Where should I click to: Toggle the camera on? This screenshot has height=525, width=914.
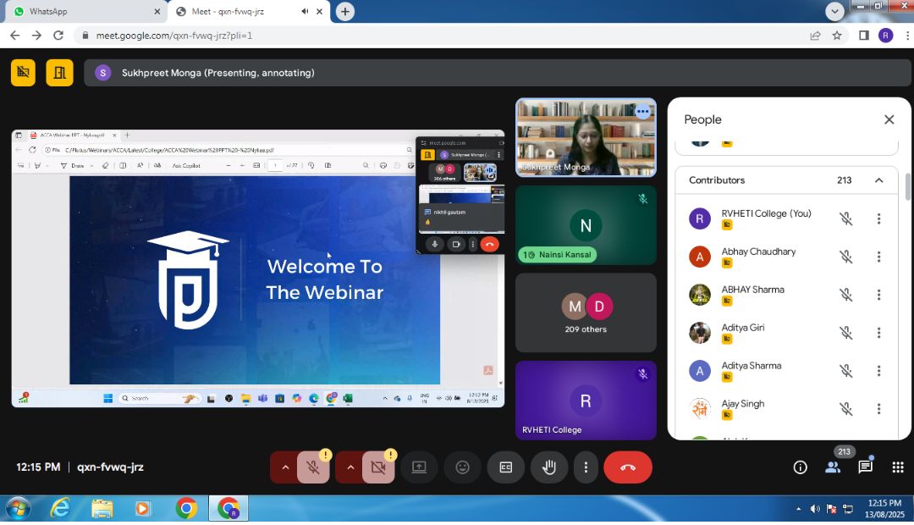tap(378, 467)
